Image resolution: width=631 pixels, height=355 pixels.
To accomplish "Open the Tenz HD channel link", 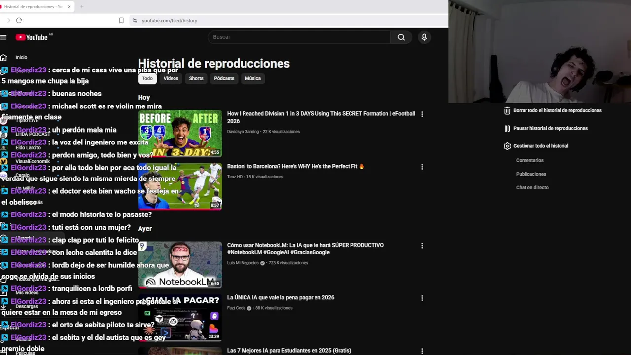I will (x=235, y=177).
